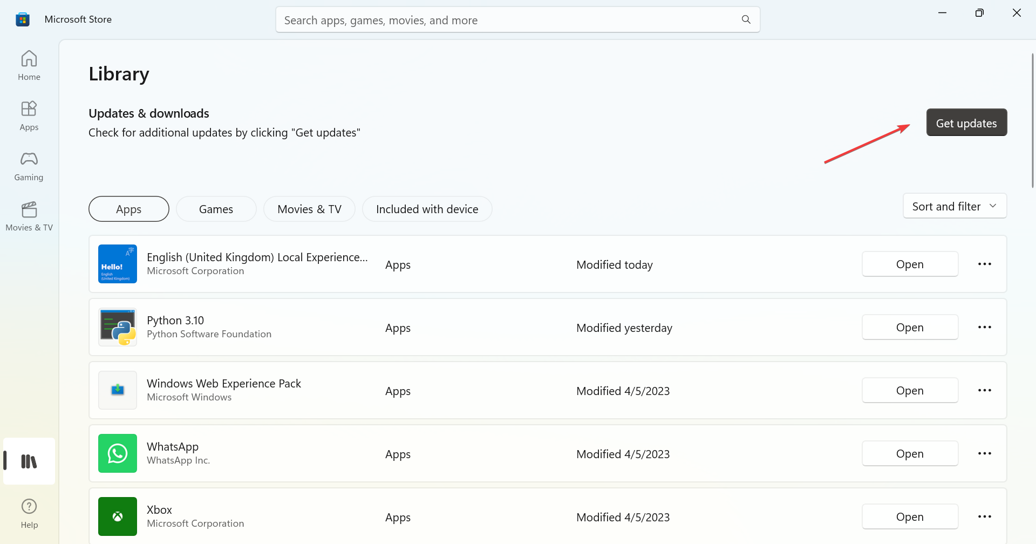The height and width of the screenshot is (544, 1036).
Task: Click Windows Web Experience Pack icon
Action: coord(118,390)
